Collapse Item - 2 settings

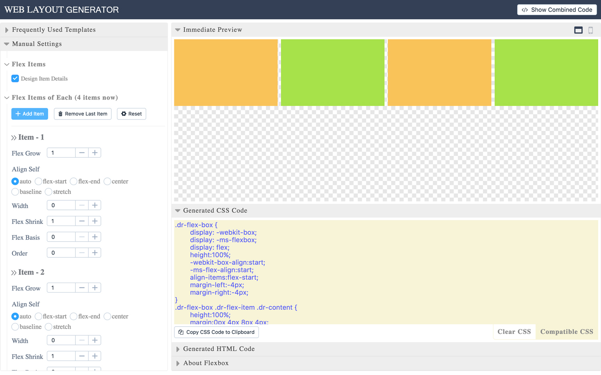point(14,273)
